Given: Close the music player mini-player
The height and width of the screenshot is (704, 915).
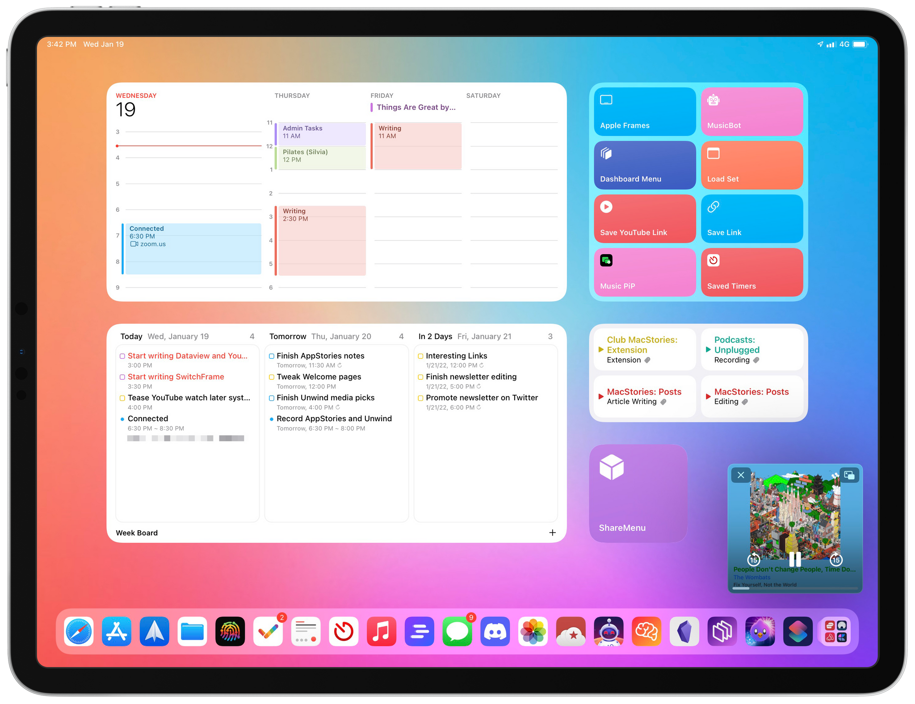Looking at the screenshot, I should [x=740, y=475].
